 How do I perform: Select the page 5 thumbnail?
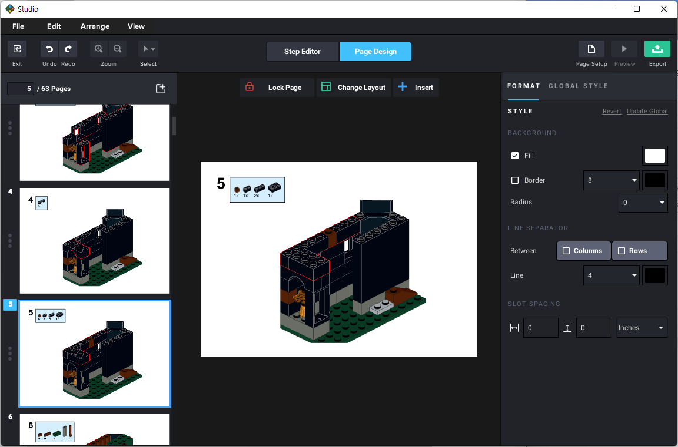95,354
